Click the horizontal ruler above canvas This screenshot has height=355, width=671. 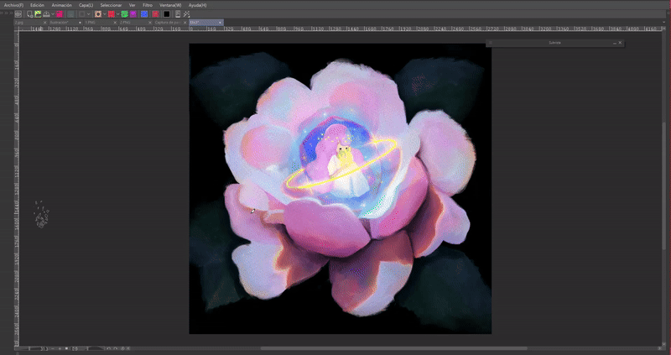(x=341, y=29)
